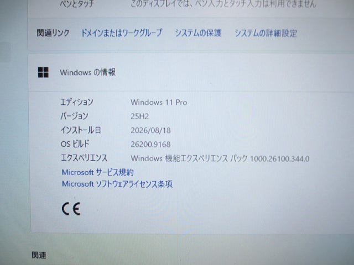
Task: Select OS build value 26200.9168
Action: (150, 144)
